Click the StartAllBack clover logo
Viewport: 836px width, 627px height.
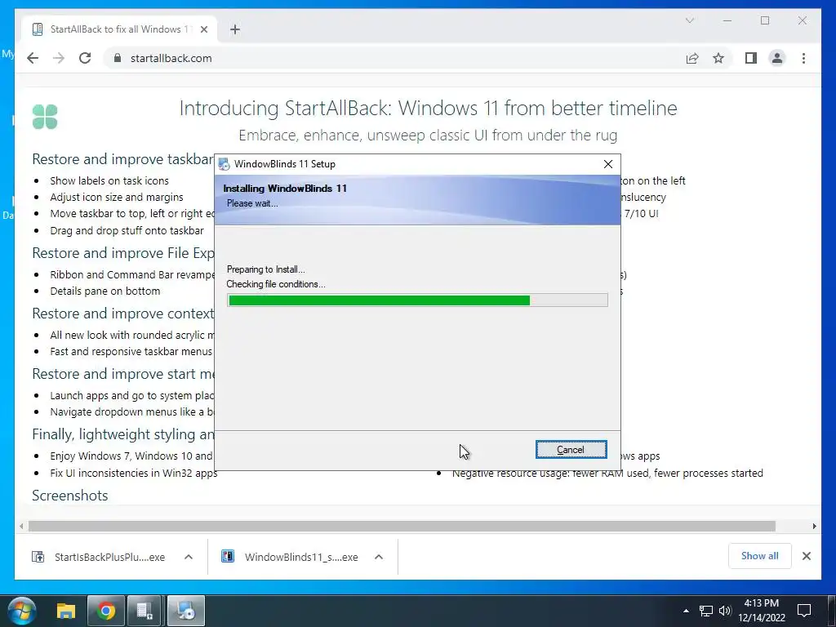point(45,116)
